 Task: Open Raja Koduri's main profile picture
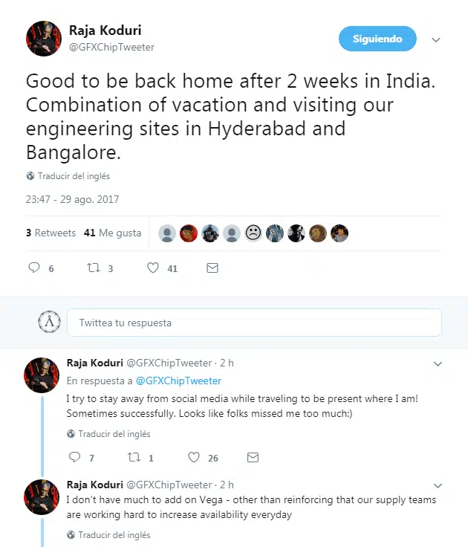[x=44, y=39]
